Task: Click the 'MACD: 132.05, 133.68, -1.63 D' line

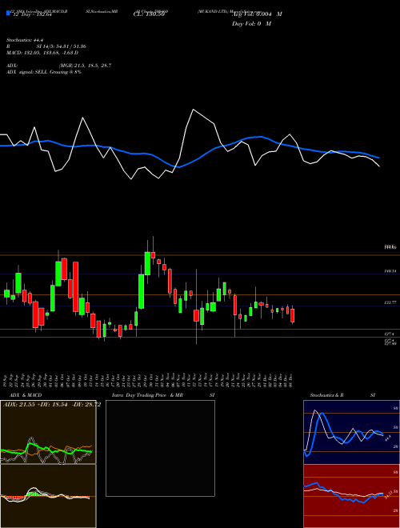Action: tap(42, 53)
